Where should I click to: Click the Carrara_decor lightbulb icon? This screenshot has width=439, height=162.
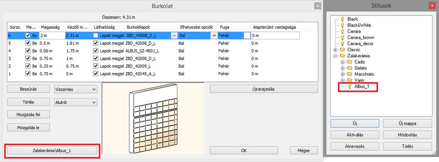(342, 44)
